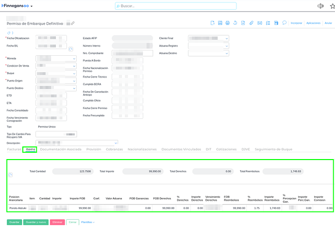335x226 pixels.
Task: Click the print icon in the toolbar
Action: [x=228, y=23]
